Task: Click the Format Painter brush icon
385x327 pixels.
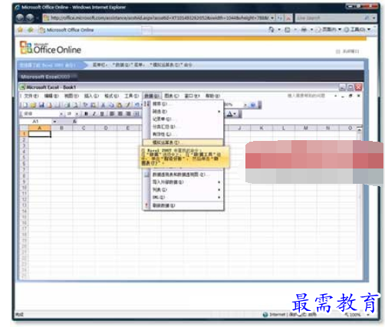Action: pyautogui.click(x=128, y=105)
